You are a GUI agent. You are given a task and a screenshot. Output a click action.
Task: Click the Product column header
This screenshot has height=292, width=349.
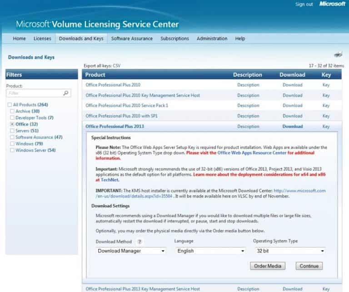click(x=95, y=75)
